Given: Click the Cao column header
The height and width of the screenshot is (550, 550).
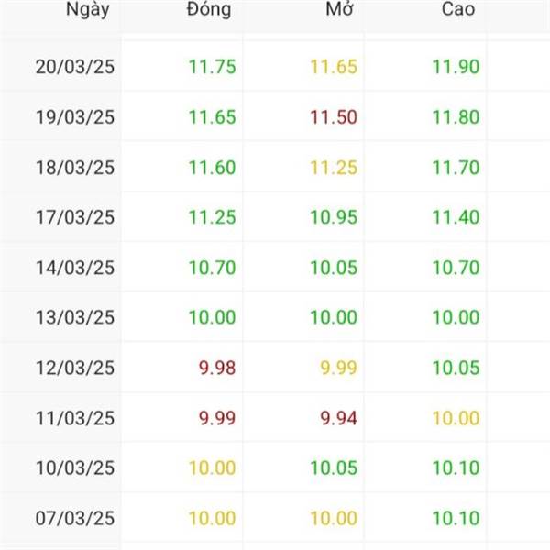Looking at the screenshot, I should point(458,11).
